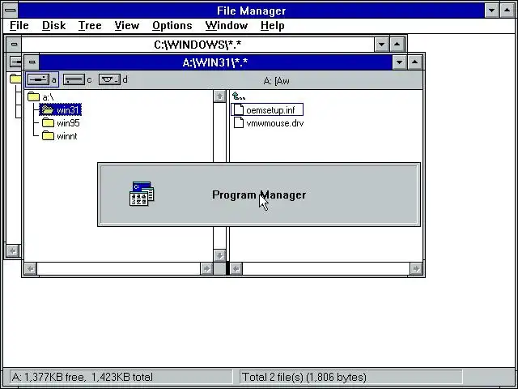The width and height of the screenshot is (518, 389).
Task: Select oemsetup.inf file
Action: click(267, 110)
